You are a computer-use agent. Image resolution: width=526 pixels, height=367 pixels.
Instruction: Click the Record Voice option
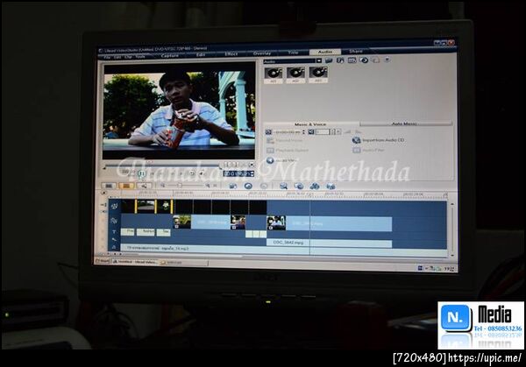point(284,141)
